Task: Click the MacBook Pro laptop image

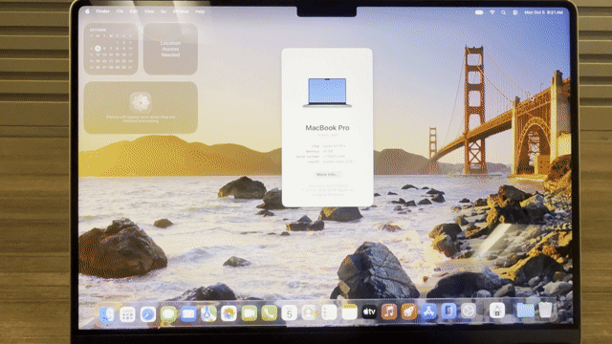Action: pos(327,93)
